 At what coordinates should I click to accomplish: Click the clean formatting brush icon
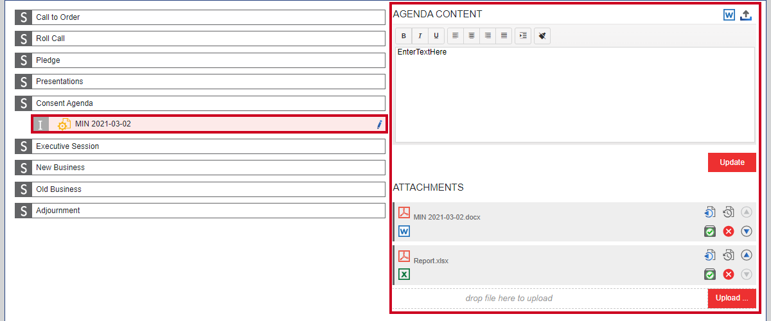pyautogui.click(x=543, y=36)
